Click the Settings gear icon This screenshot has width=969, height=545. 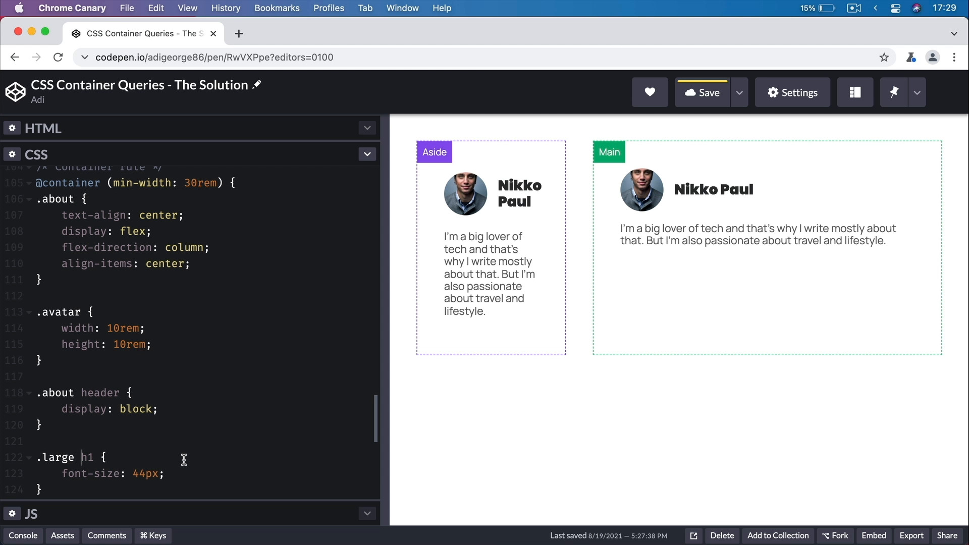click(771, 92)
